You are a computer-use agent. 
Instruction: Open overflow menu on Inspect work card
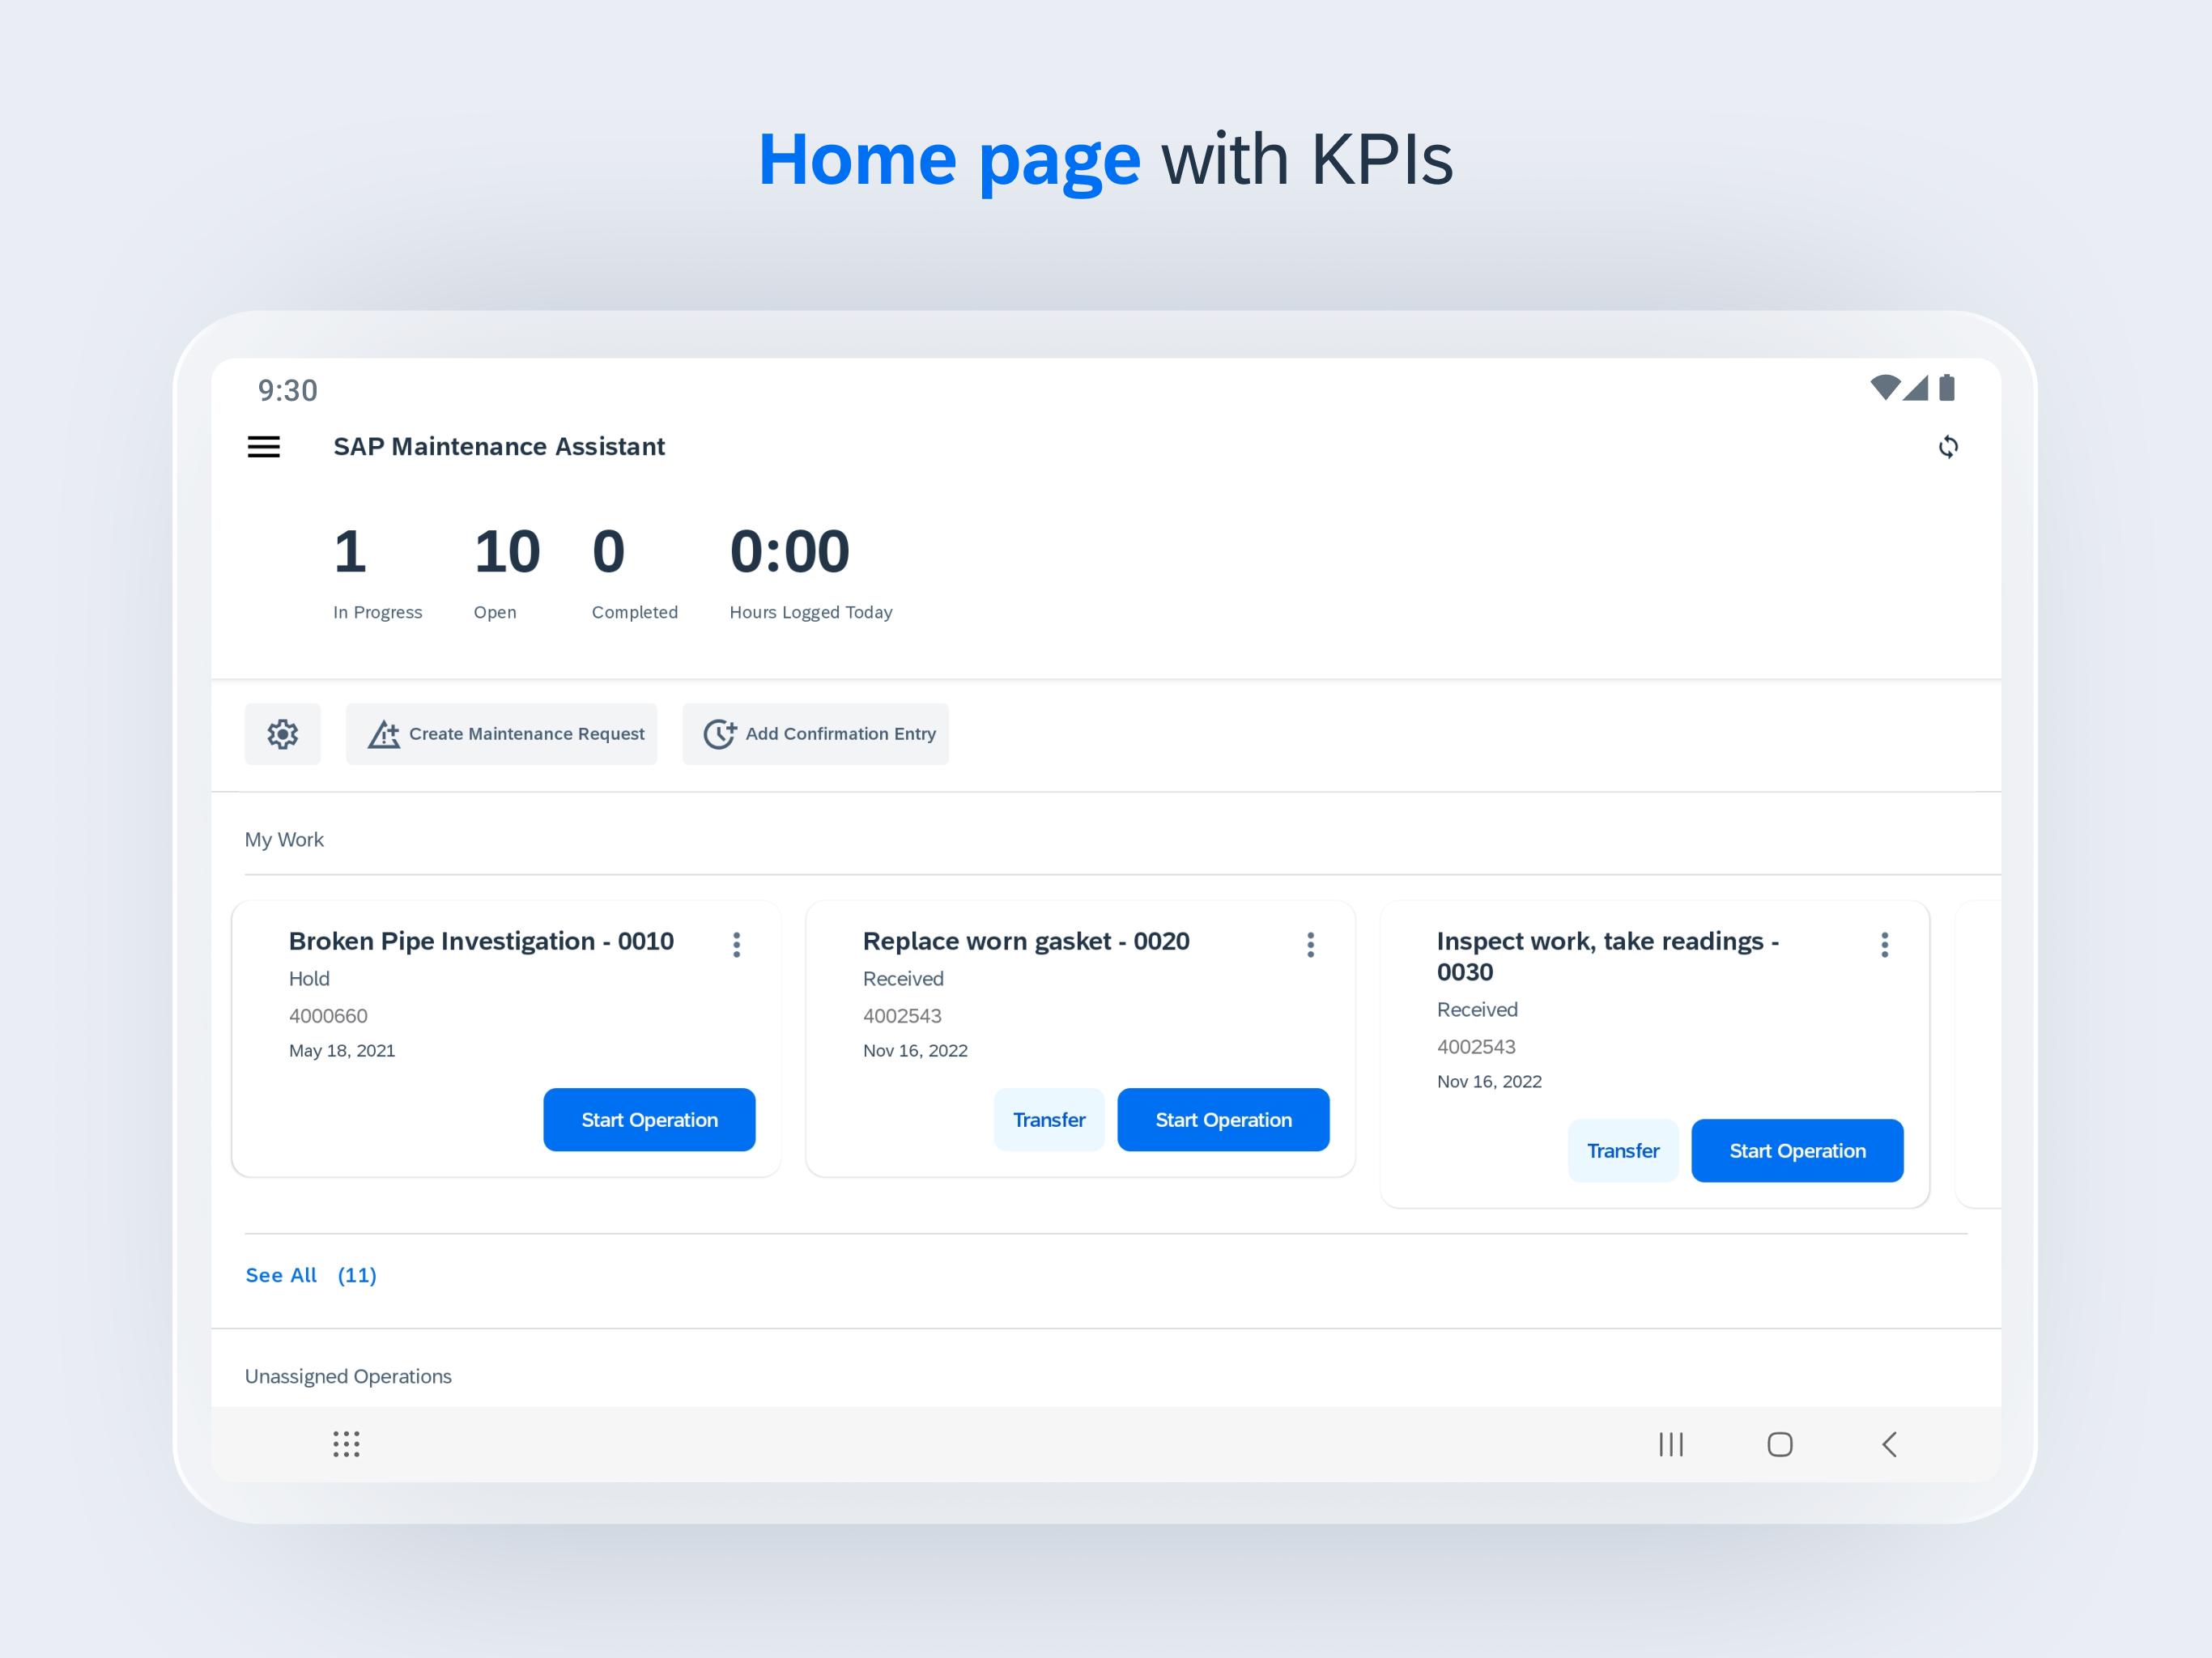1884,945
